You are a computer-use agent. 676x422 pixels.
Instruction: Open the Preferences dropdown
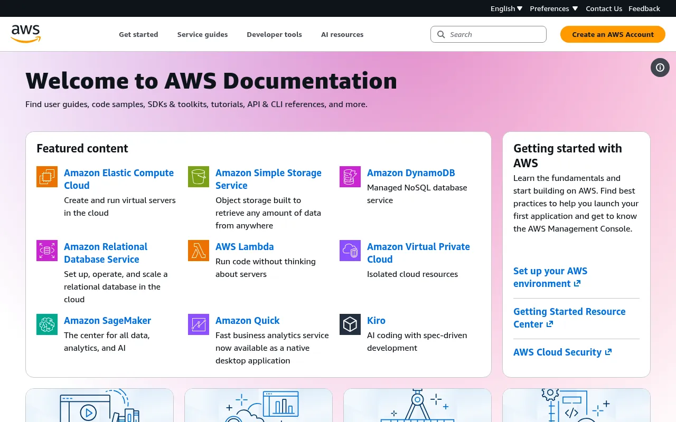tap(554, 8)
